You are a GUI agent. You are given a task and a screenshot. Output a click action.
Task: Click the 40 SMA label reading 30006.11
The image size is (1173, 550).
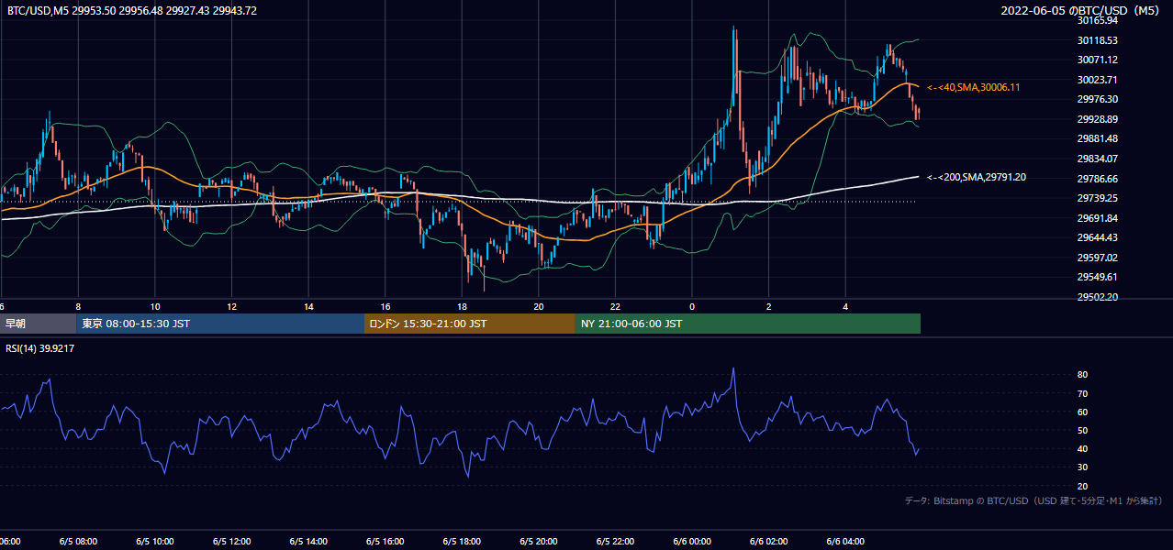(973, 87)
